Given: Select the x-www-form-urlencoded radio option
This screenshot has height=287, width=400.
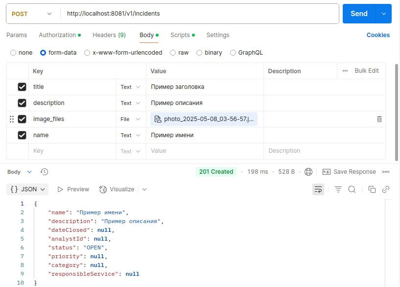Looking at the screenshot, I should pyautogui.click(x=87, y=53).
